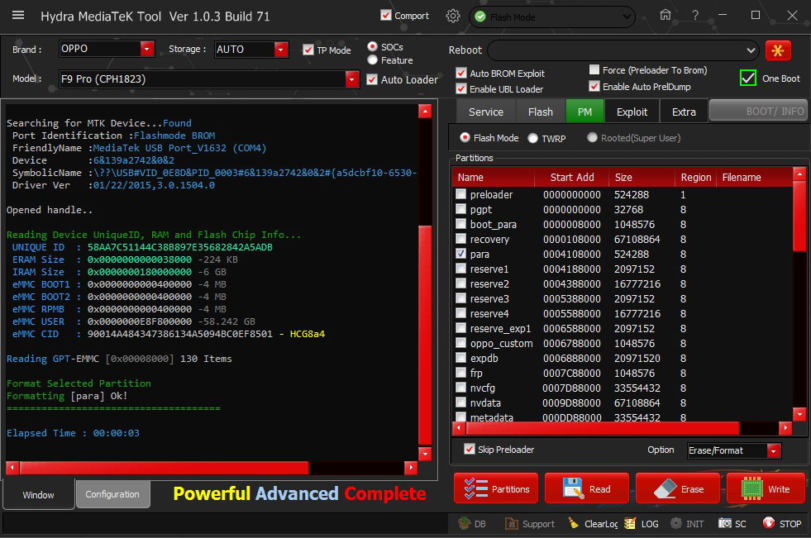This screenshot has height=538, width=811.
Task: Select the PM tab
Action: coord(585,112)
